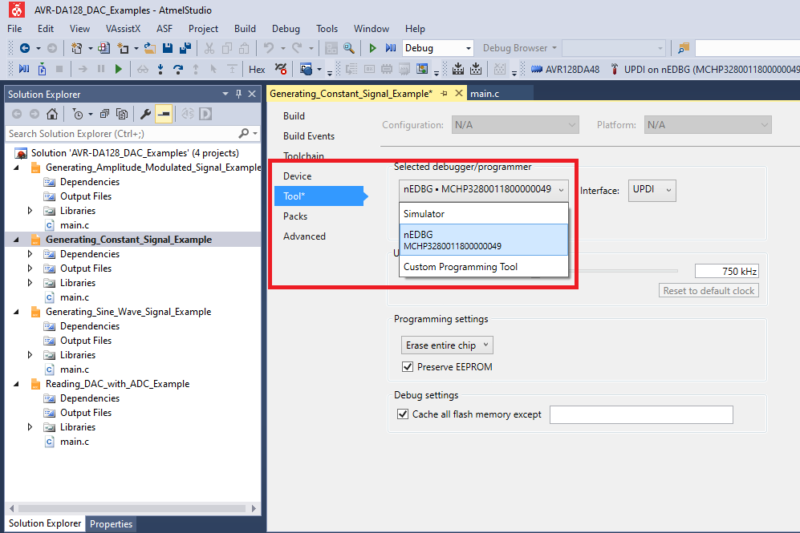This screenshot has width=800, height=533.
Task: Click the Save All icon
Action: (185, 48)
